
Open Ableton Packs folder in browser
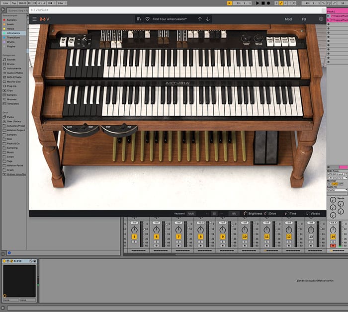(15, 165)
